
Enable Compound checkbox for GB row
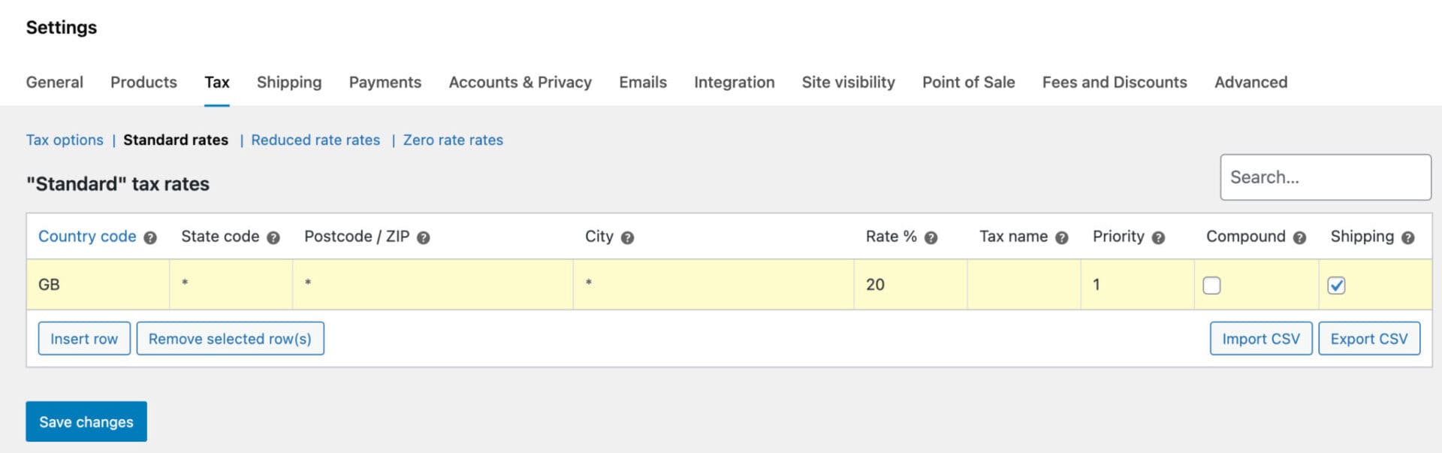[x=1211, y=285]
